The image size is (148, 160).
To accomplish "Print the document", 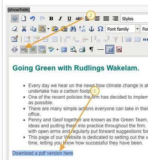I will tap(82, 49).
